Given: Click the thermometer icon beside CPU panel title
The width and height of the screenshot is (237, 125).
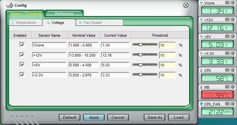Looking at the screenshot, I should tap(201, 70).
